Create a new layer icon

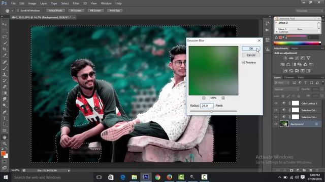coord(310,170)
